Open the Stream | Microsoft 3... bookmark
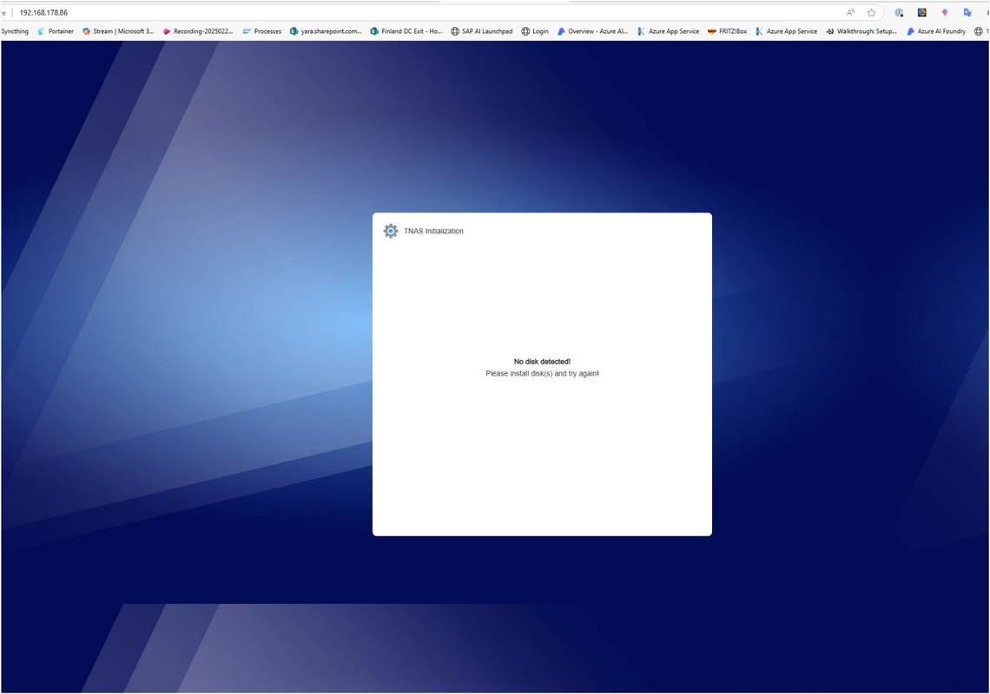This screenshot has width=990, height=694. [x=118, y=31]
